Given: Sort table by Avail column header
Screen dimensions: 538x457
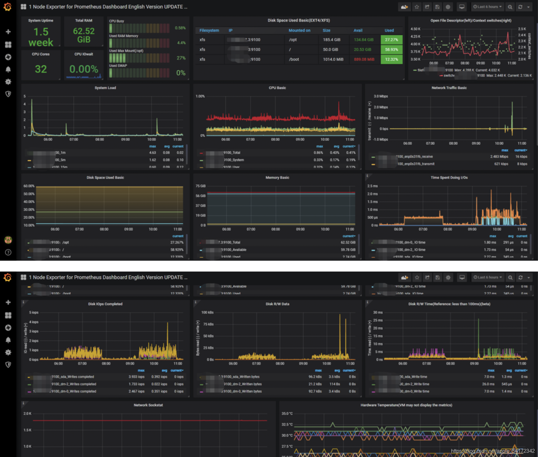Looking at the screenshot, I should tap(358, 30).
